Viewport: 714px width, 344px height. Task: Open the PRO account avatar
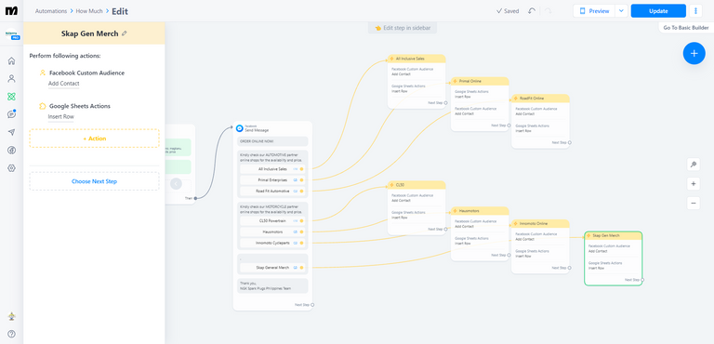(11, 35)
